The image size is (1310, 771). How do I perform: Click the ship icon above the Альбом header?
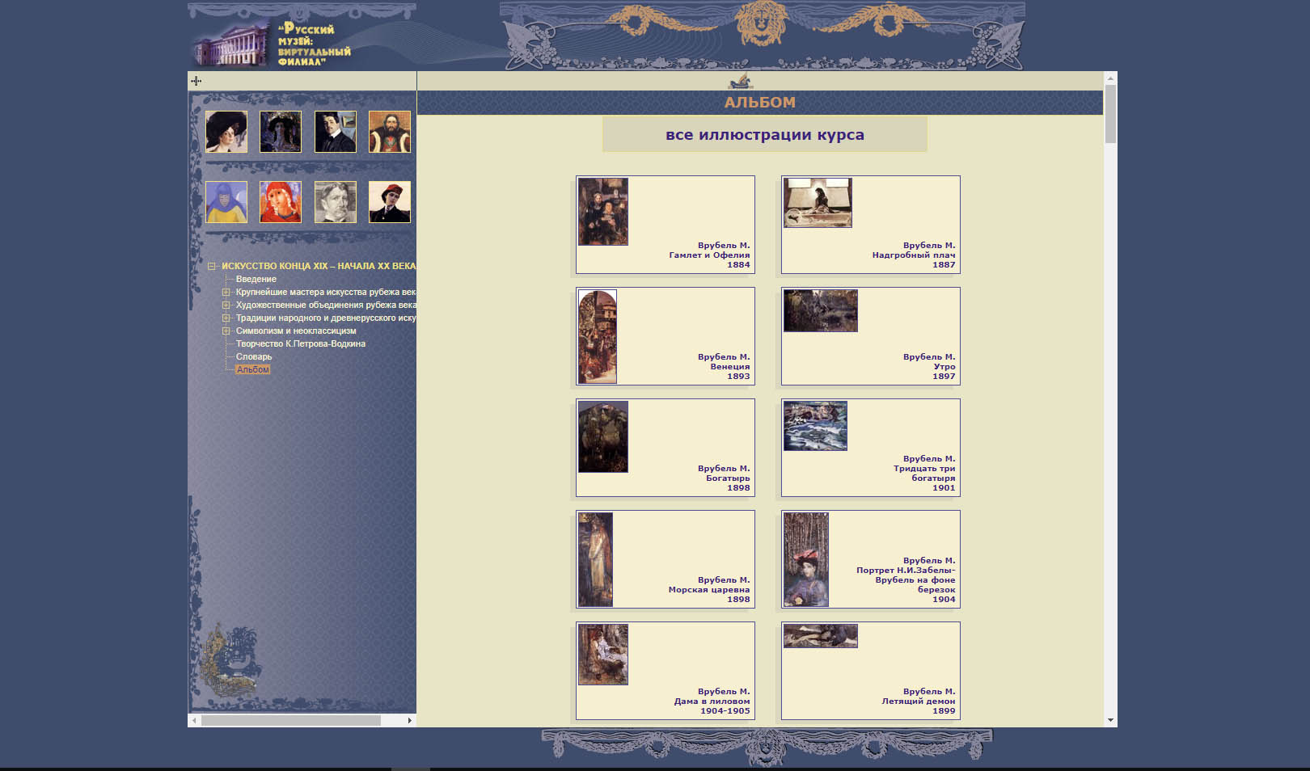point(740,81)
